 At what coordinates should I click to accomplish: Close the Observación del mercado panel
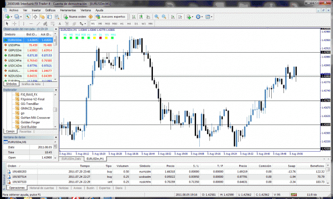pyautogui.click(x=56, y=29)
